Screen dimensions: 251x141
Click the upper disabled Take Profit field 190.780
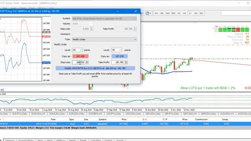(125, 29)
